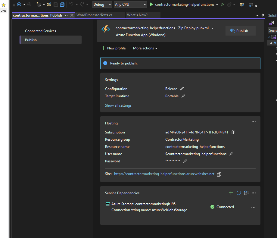Viewport: 277px width, 238px height.
Task: Click Solution Explorer view switch icon
Action: (272, 23)
